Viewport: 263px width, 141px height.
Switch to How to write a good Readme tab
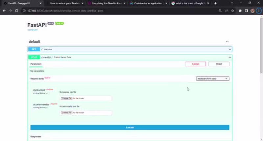point(64,3)
